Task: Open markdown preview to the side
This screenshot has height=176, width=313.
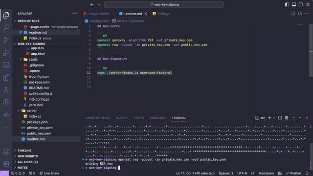Action: pyautogui.click(x=293, y=14)
